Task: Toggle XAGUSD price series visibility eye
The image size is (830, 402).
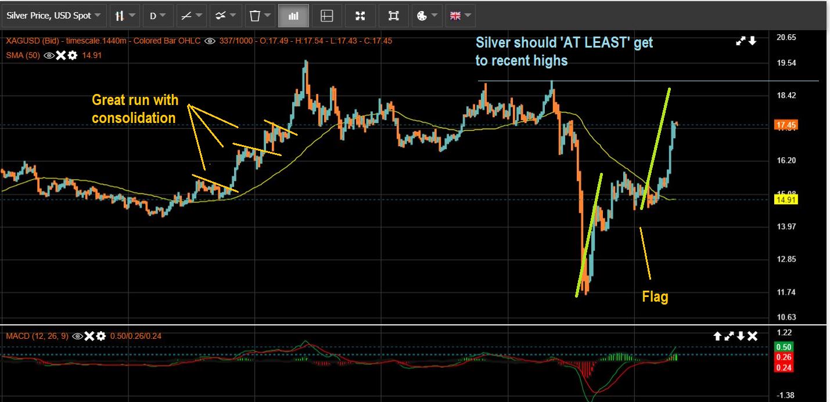Action: click(x=210, y=41)
